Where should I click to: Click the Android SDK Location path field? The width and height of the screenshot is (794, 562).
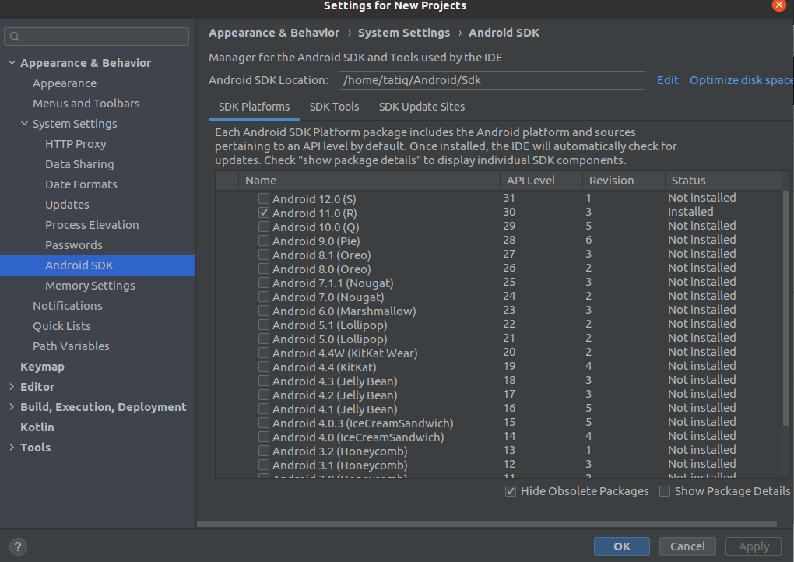(x=491, y=80)
